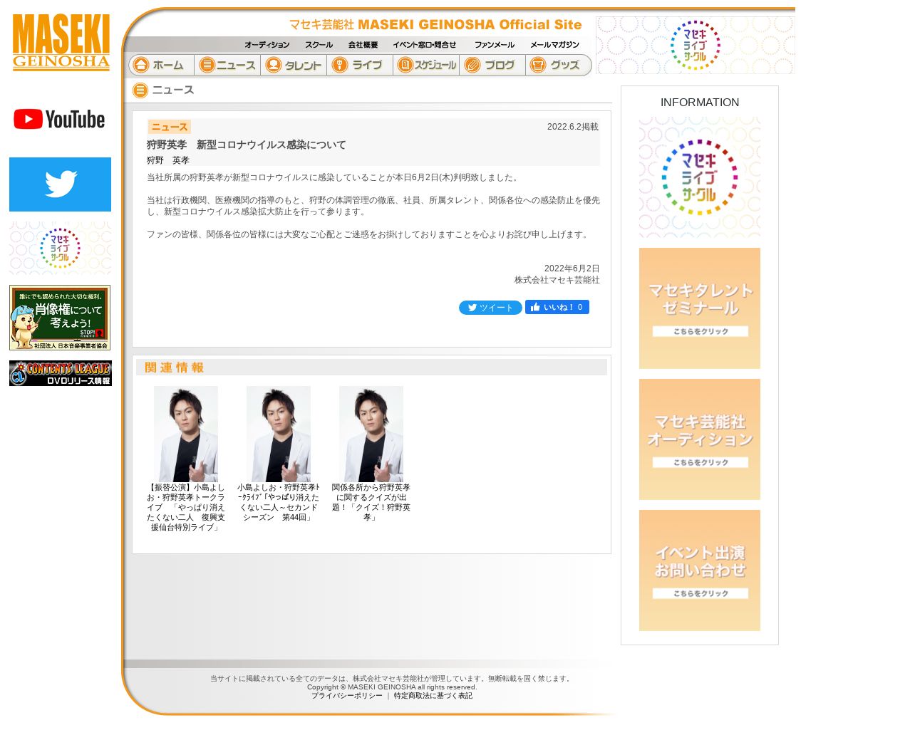
Task: Open the クイズ！狩野英孝 related thumbnail
Action: 371,434
